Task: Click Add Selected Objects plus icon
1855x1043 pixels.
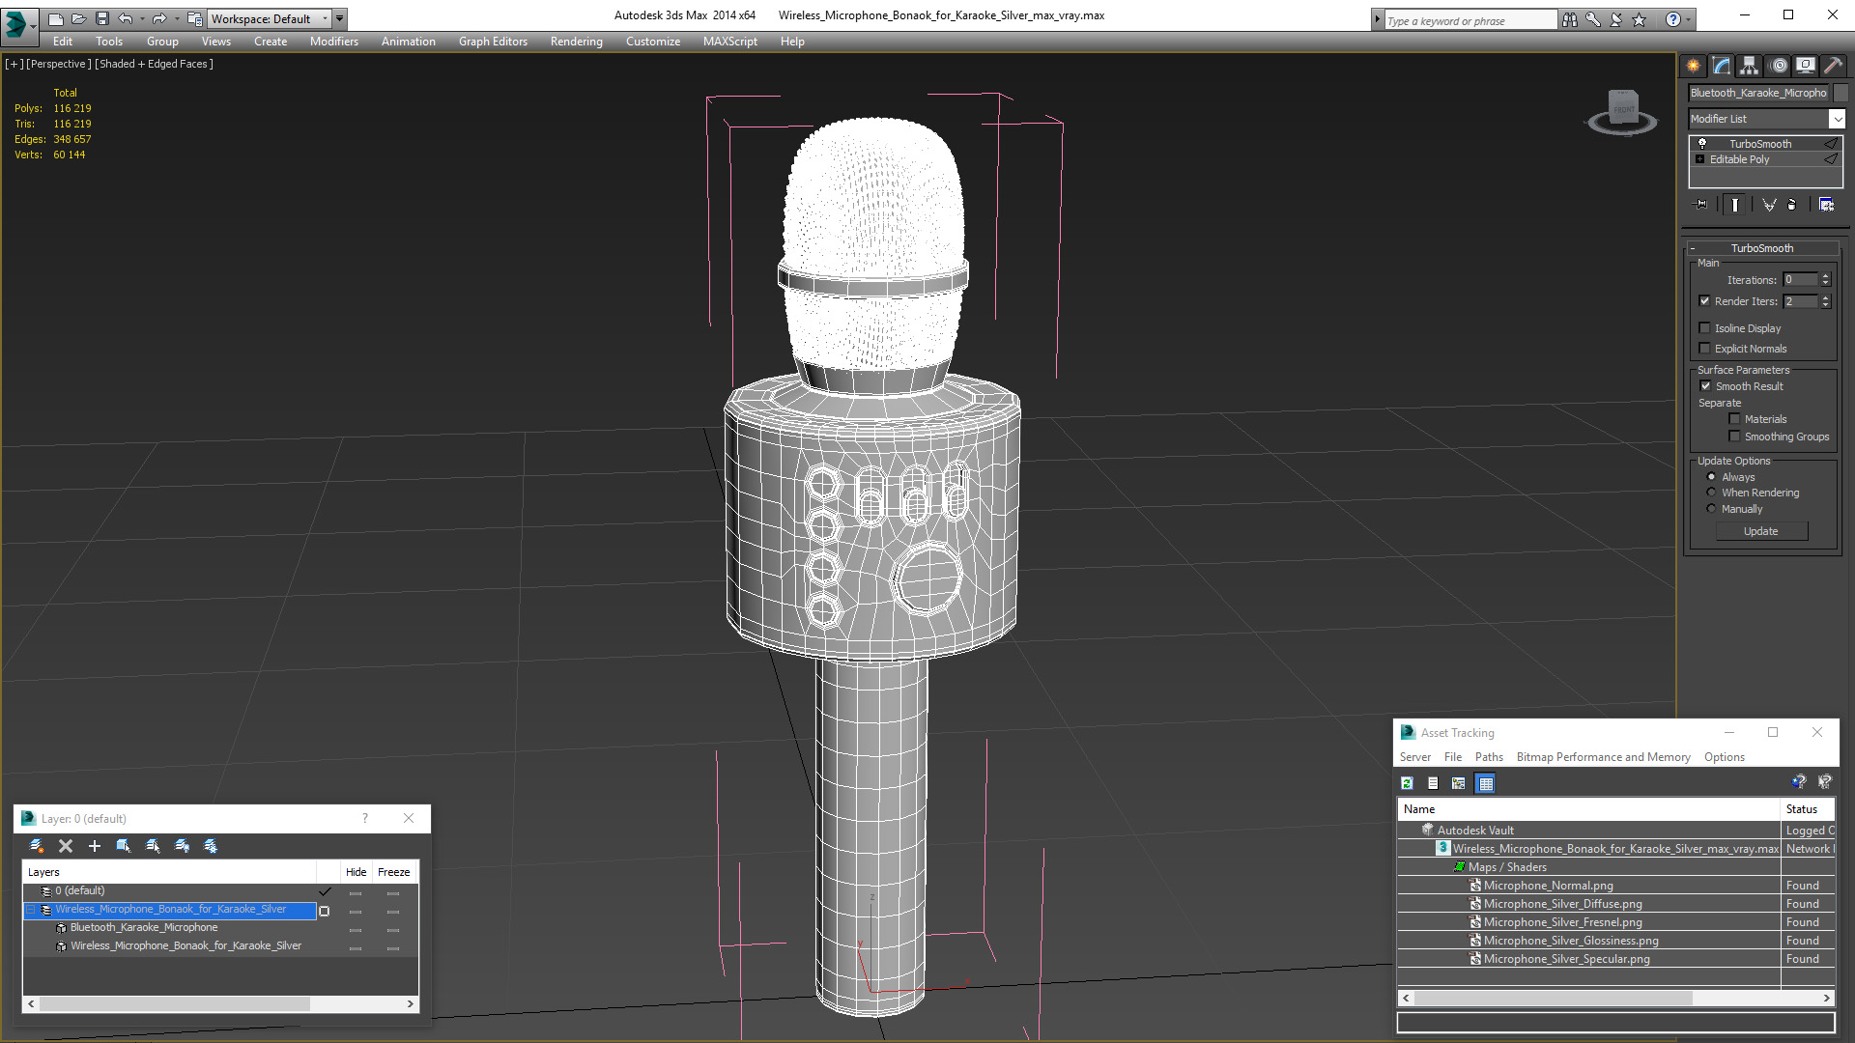Action: [95, 846]
